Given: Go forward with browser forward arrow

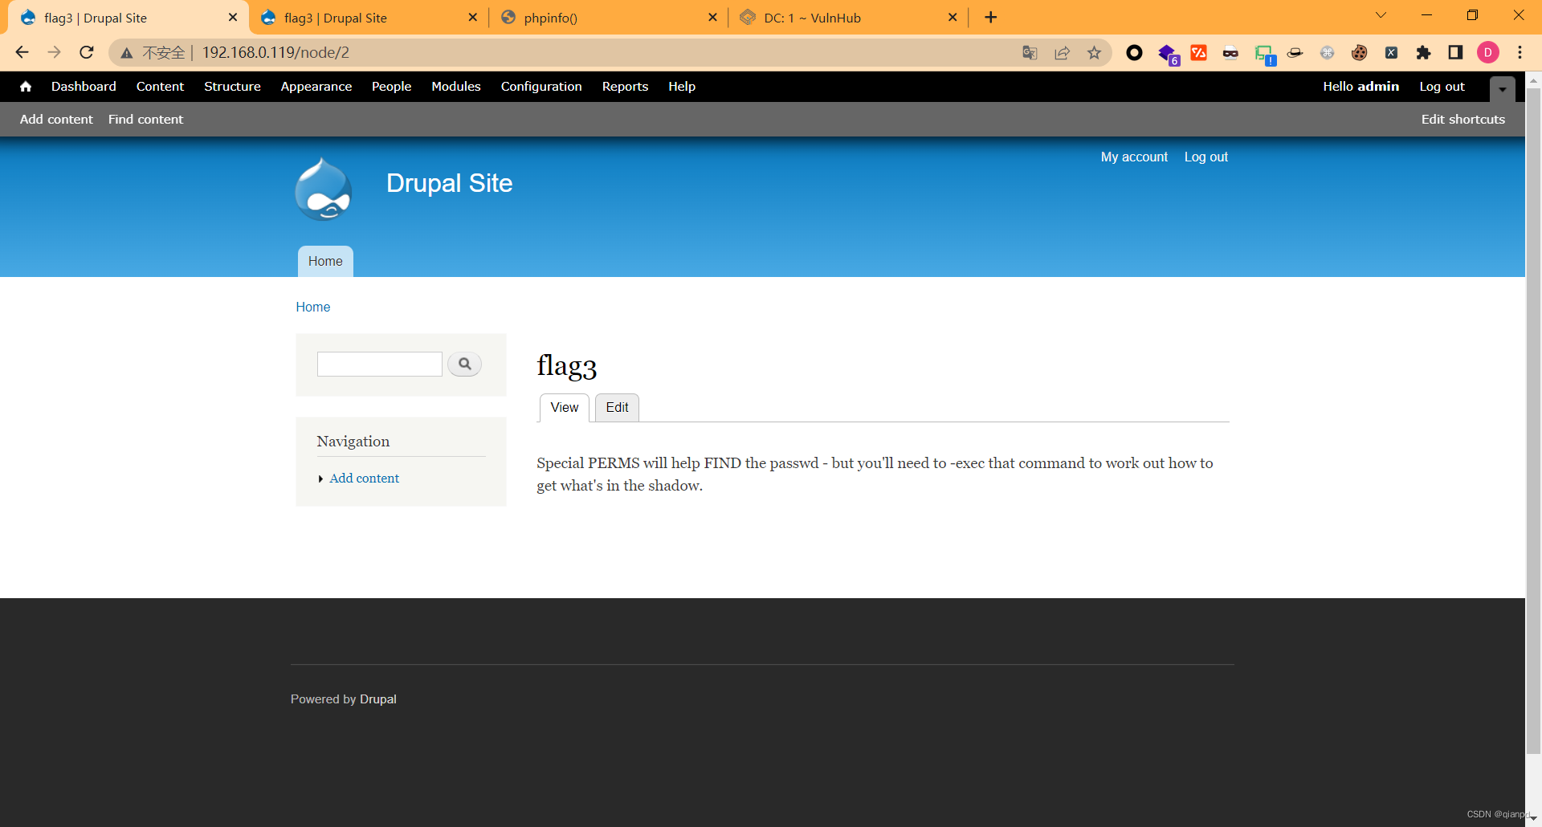Looking at the screenshot, I should pos(54,52).
